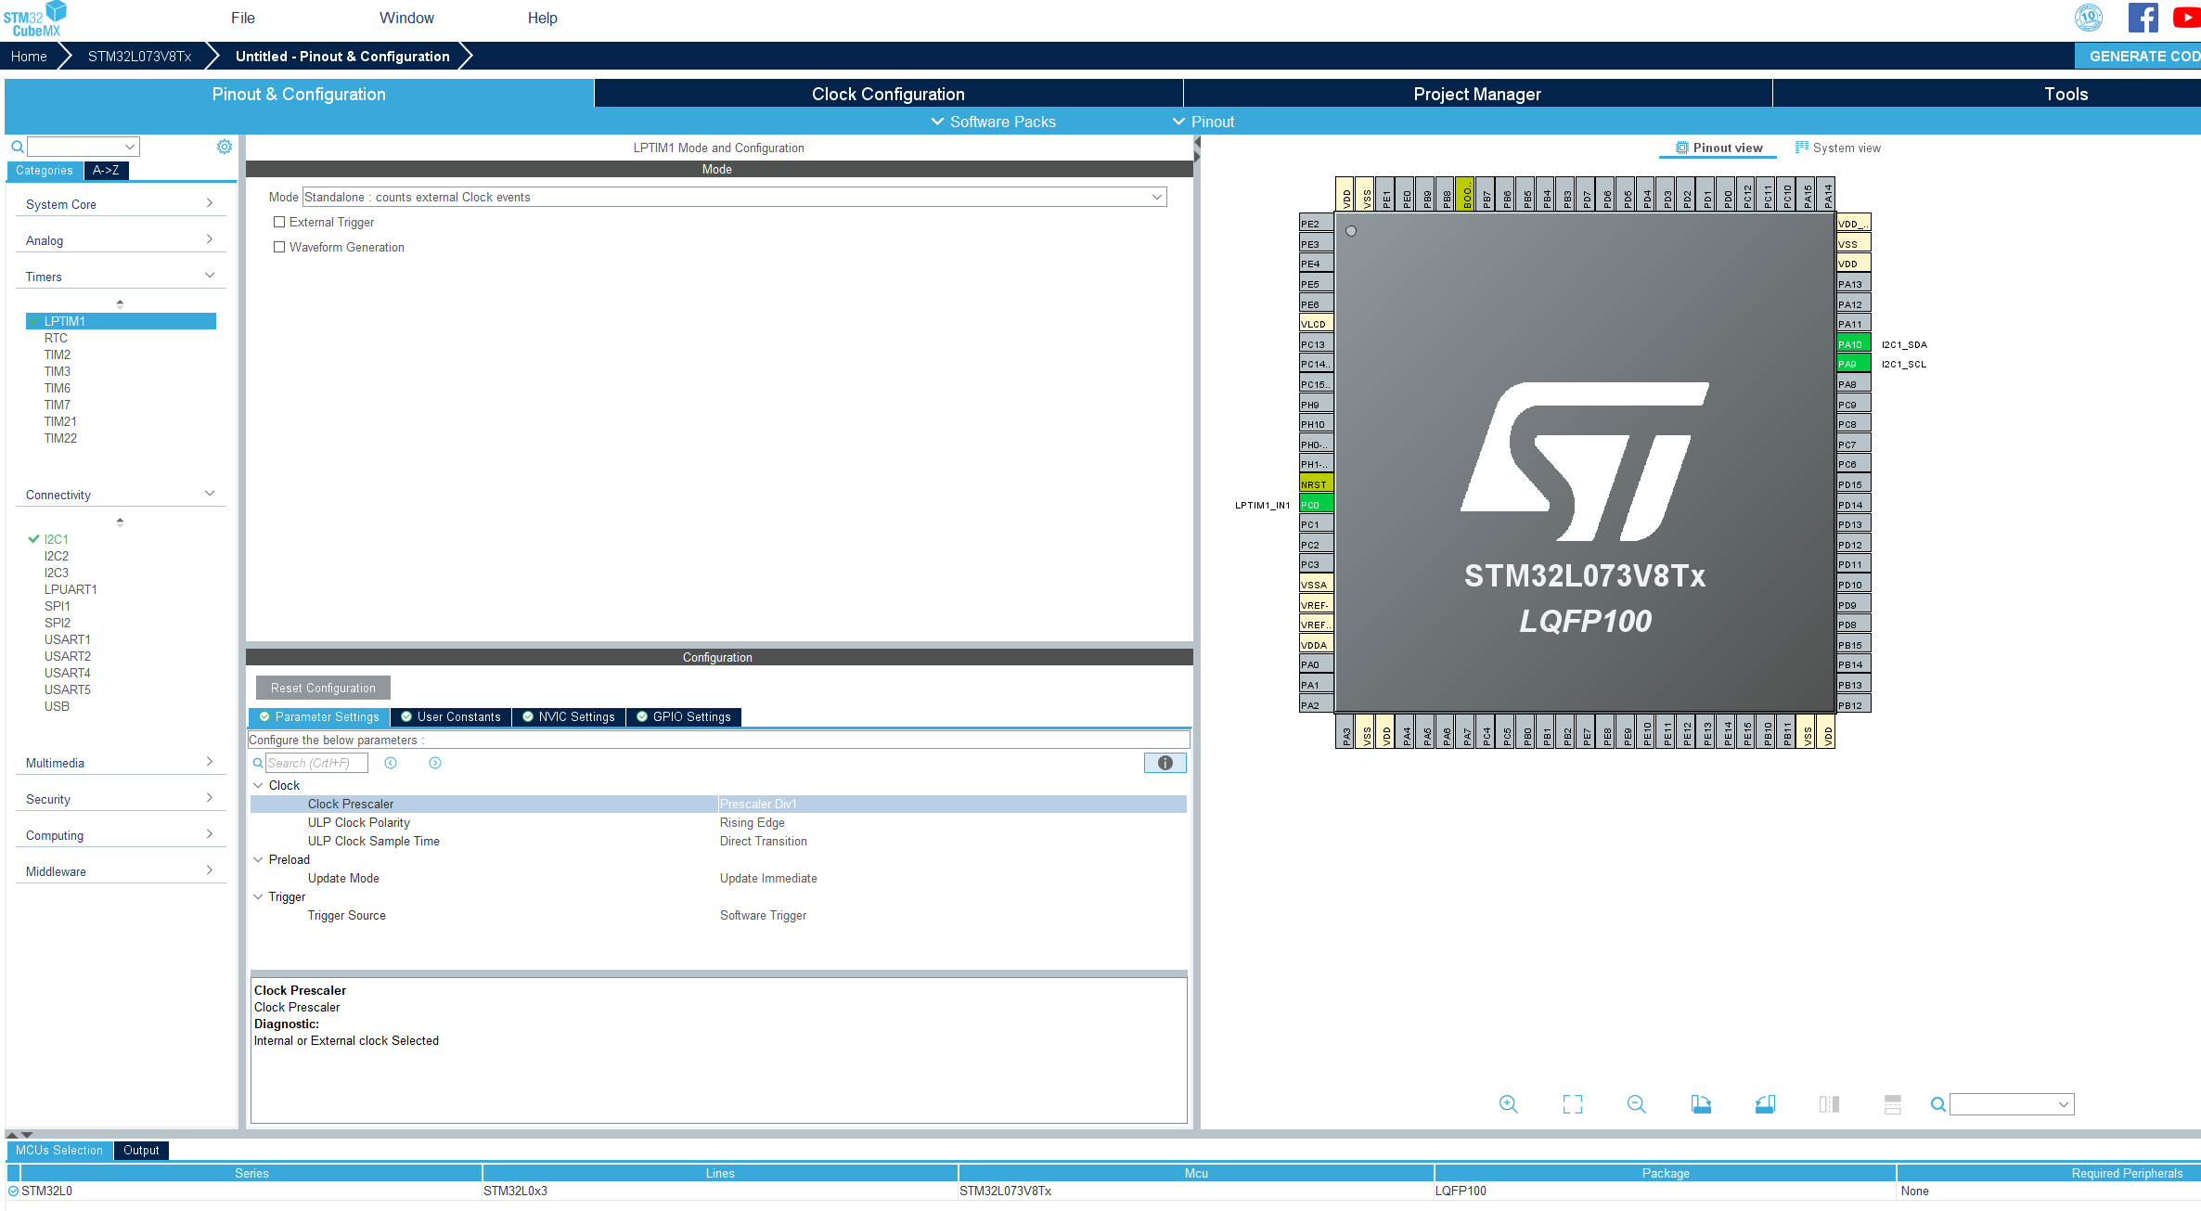Viewport: 2201px width, 1211px height.
Task: Open the User Constants tab
Action: click(x=451, y=716)
